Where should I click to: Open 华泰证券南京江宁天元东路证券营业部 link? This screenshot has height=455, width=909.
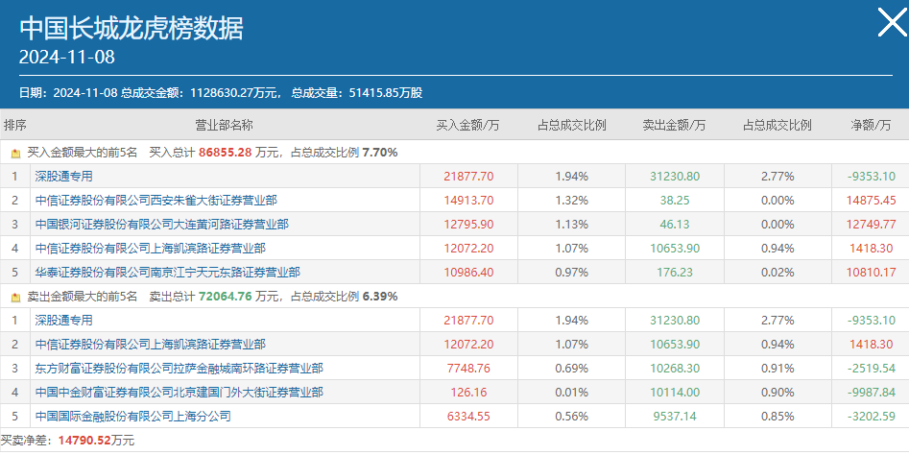(x=168, y=273)
